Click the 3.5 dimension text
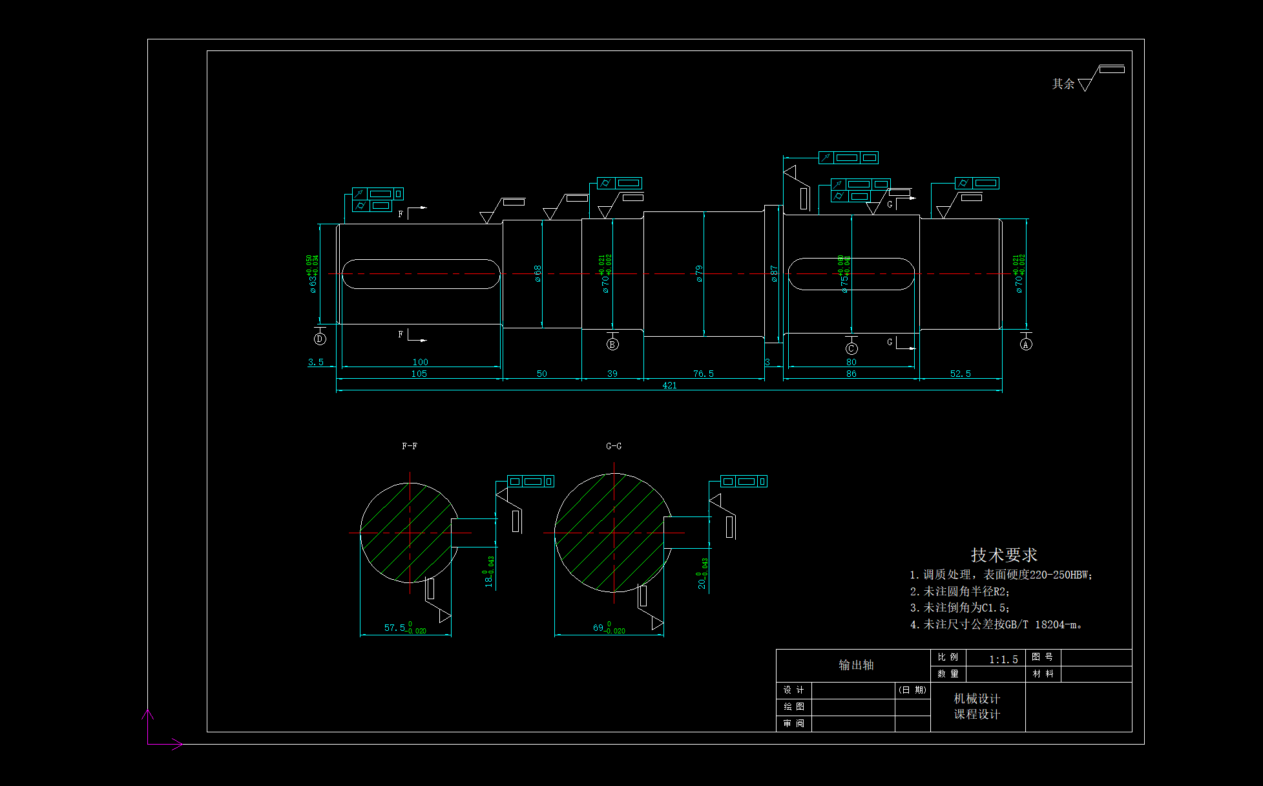This screenshot has width=1263, height=786. point(315,362)
